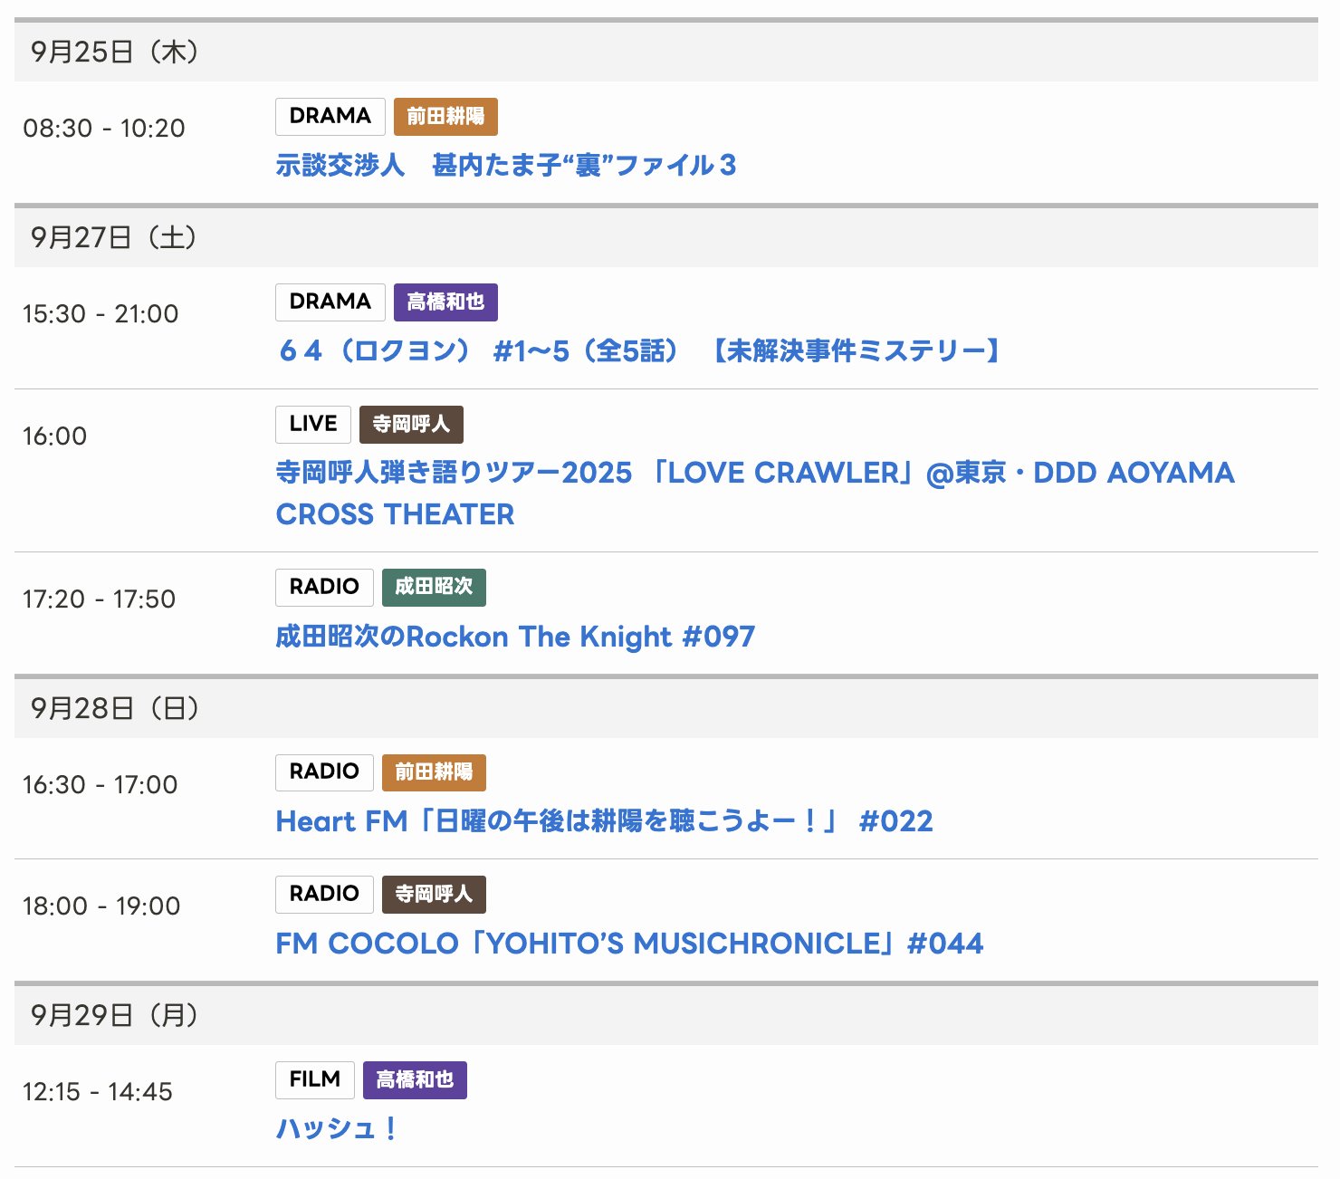Screen dimensions: 1340x1179
Task: Select the 高橋和也 tag beside FILM
Action: coord(415,1080)
